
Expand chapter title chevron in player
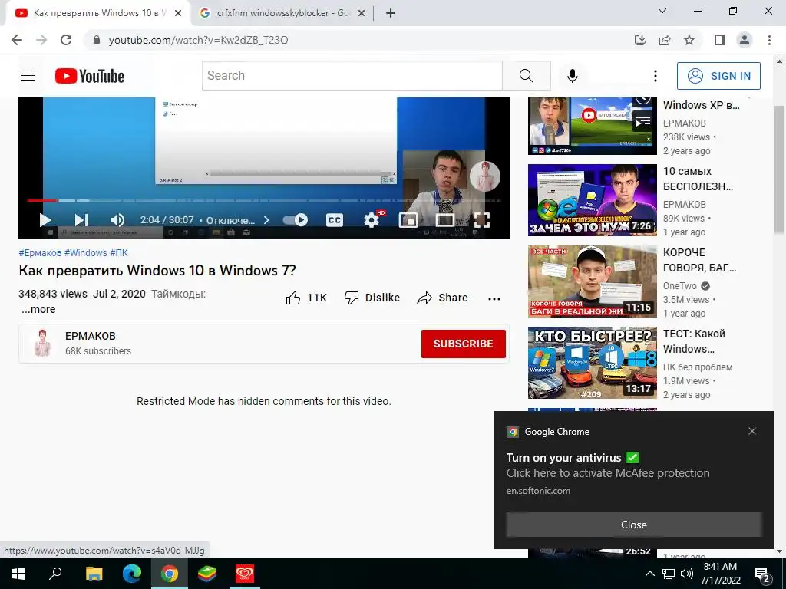tap(266, 220)
